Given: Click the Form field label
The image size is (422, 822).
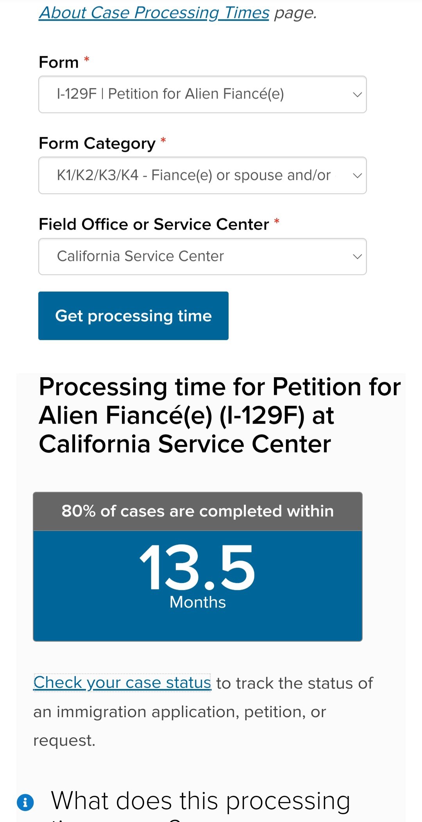Looking at the screenshot, I should click(59, 62).
